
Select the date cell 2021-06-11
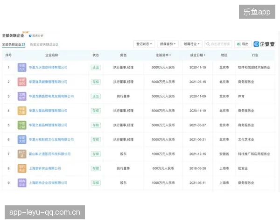(198, 183)
